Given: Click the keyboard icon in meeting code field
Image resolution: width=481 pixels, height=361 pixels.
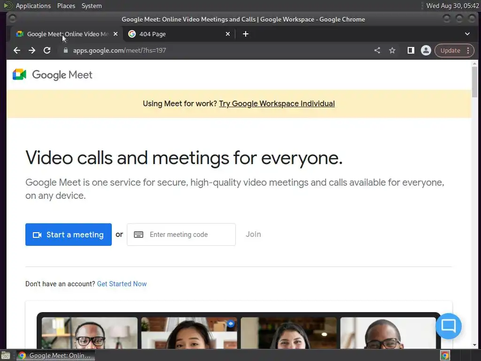Looking at the screenshot, I should click(139, 235).
